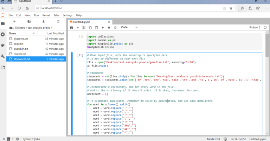Click text analysis praxis breadcrumb

pyautogui.click(x=39, y=28)
